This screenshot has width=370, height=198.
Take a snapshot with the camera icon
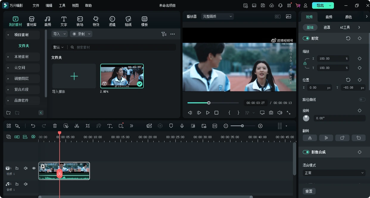(x=271, y=113)
